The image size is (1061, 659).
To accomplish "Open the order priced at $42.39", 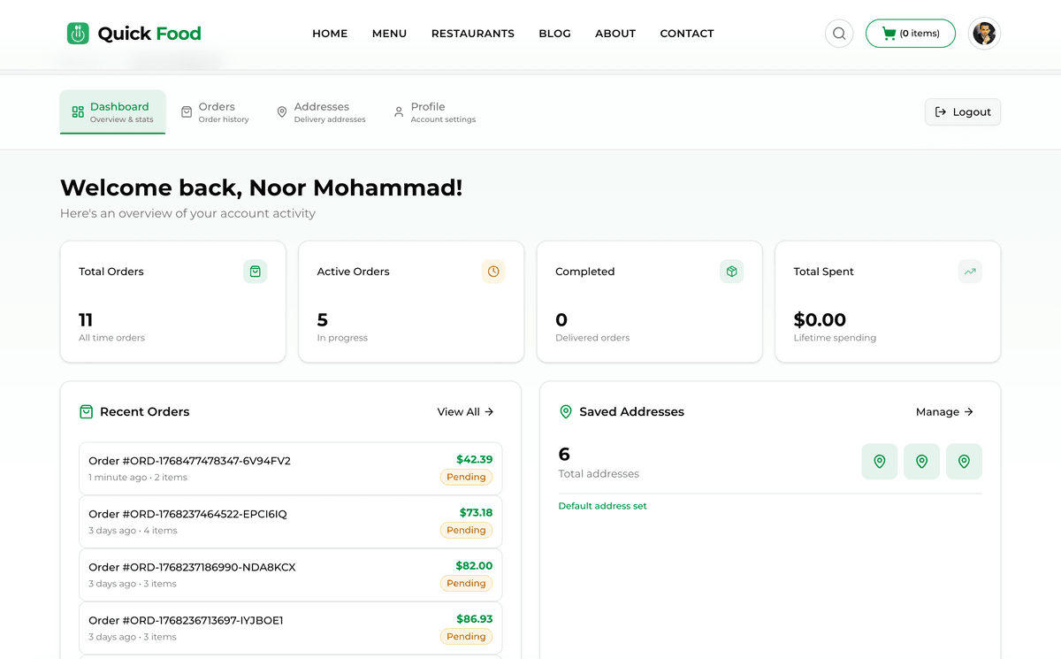I will click(290, 468).
